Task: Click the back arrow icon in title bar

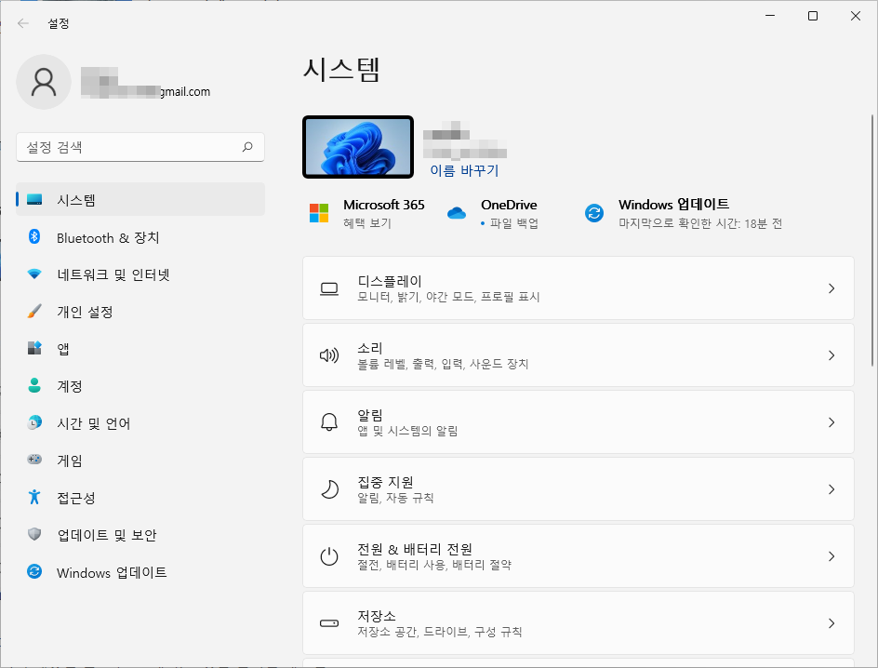Action: pos(23,23)
